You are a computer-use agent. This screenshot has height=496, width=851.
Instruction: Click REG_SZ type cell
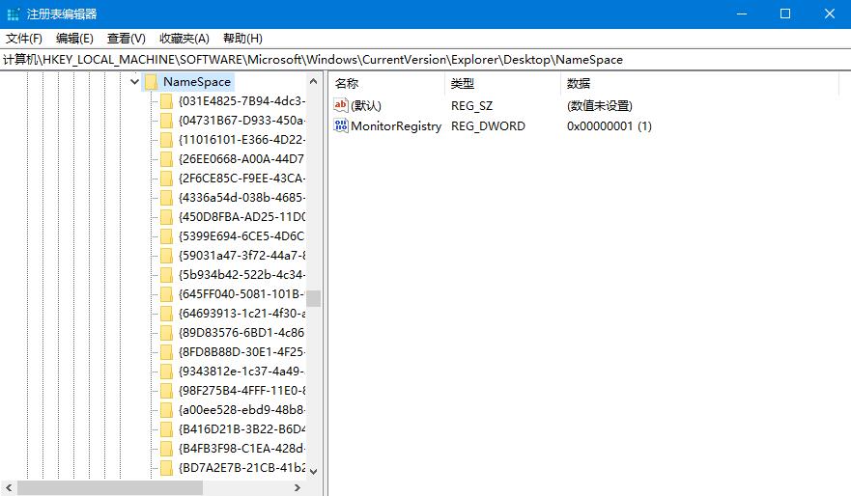coord(471,105)
